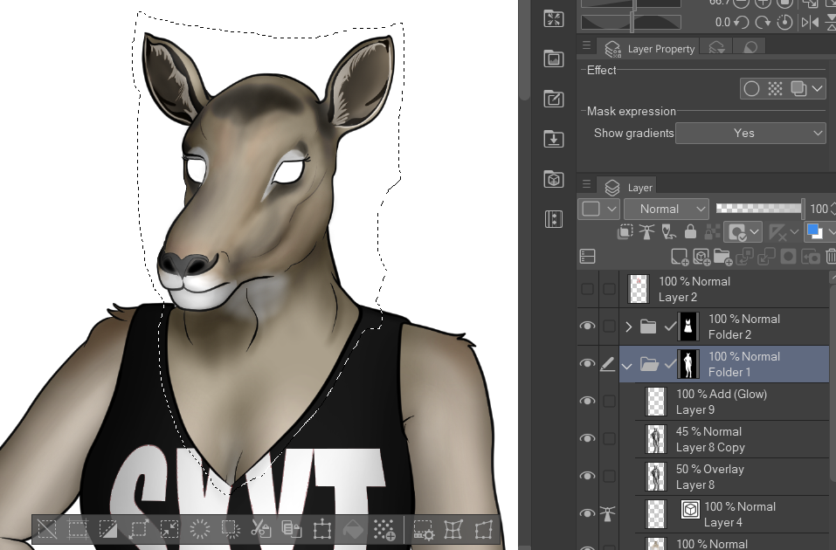Toggle set as draft layer

tap(668, 232)
